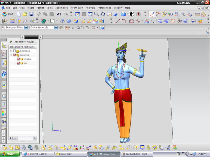
Task: Select the Zoom magnifier tool
Action: 96,14
